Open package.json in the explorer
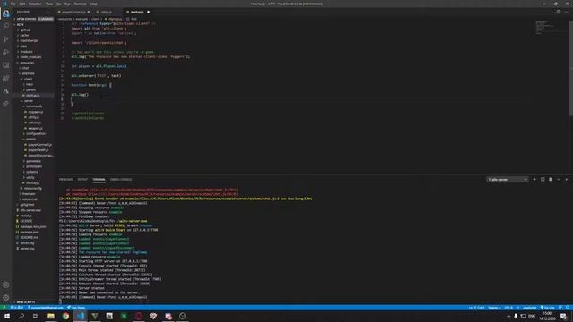 (x=30, y=232)
